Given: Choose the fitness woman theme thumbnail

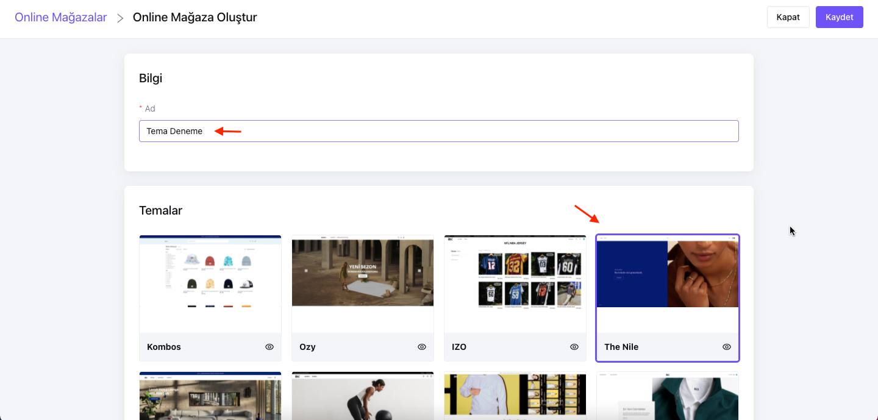Looking at the screenshot, I should pos(363,396).
